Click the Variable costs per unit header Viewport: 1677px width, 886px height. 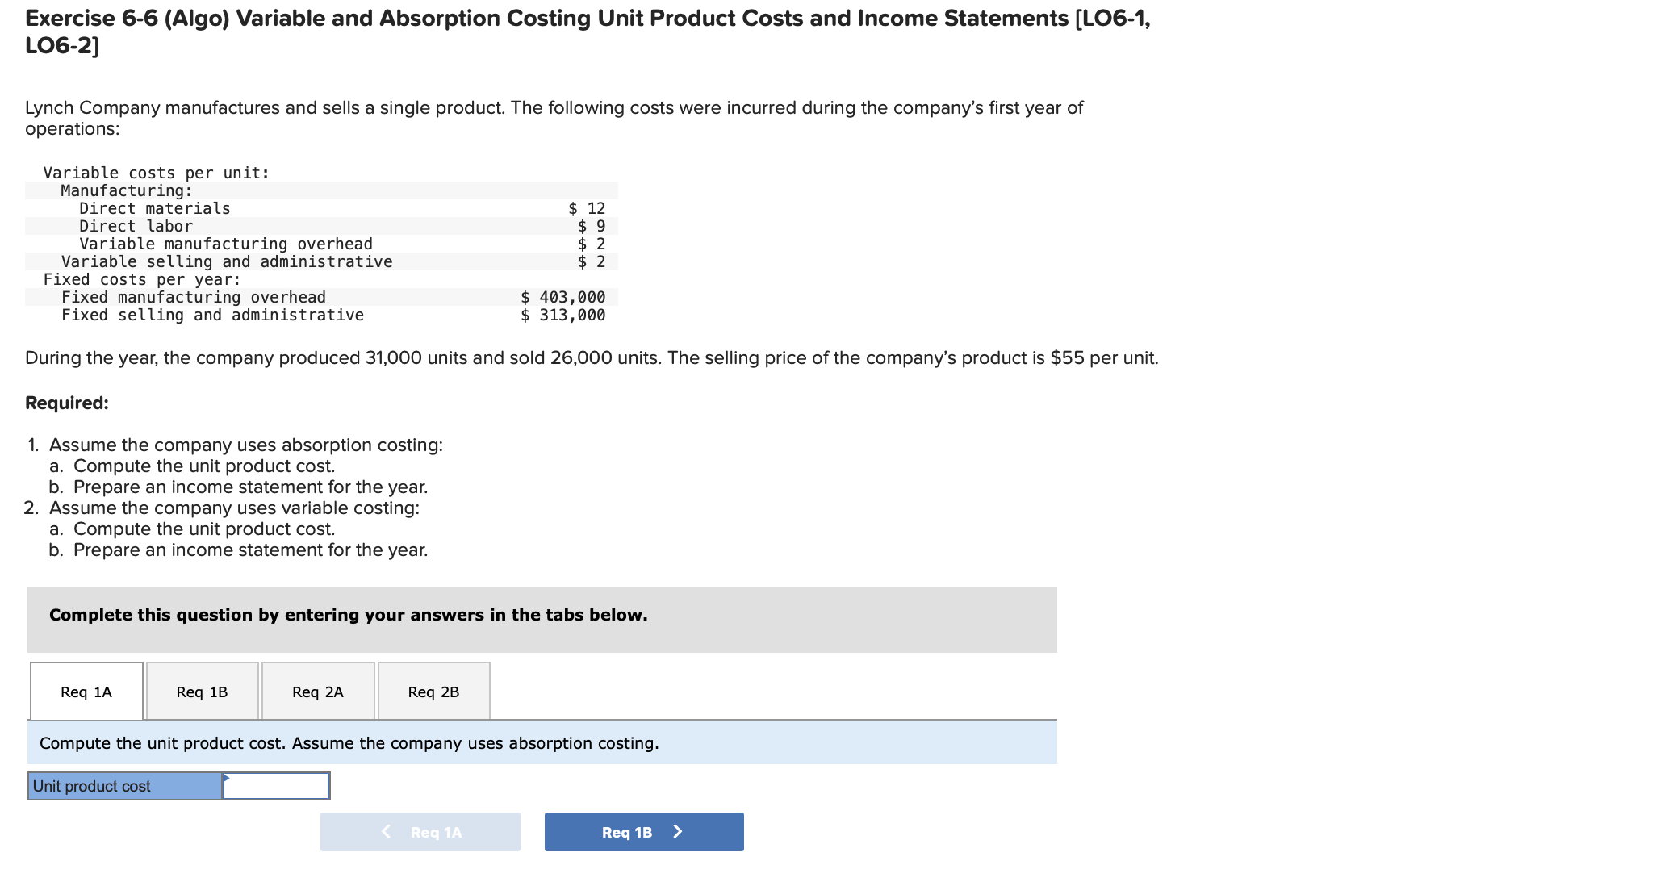tap(156, 173)
